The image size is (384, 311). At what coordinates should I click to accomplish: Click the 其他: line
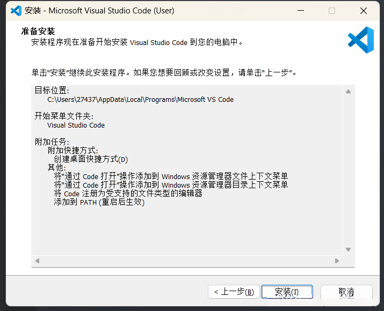(56, 168)
